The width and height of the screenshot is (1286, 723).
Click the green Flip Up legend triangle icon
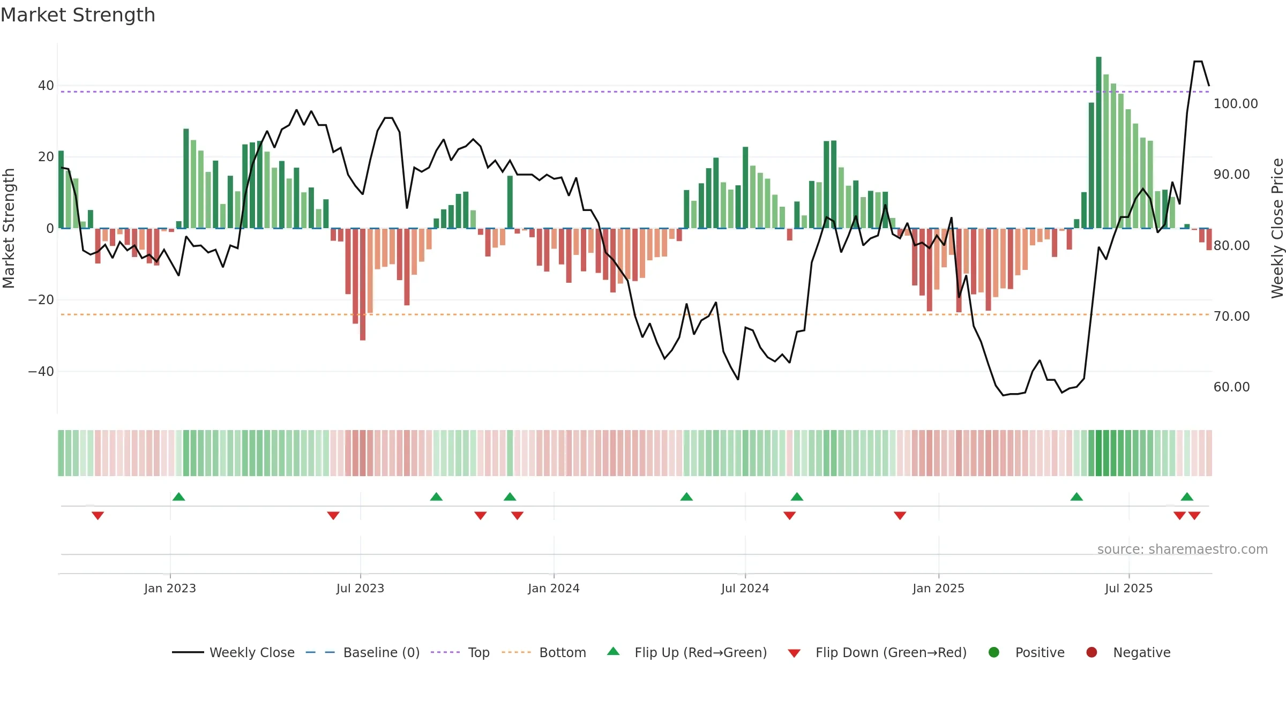click(x=614, y=651)
